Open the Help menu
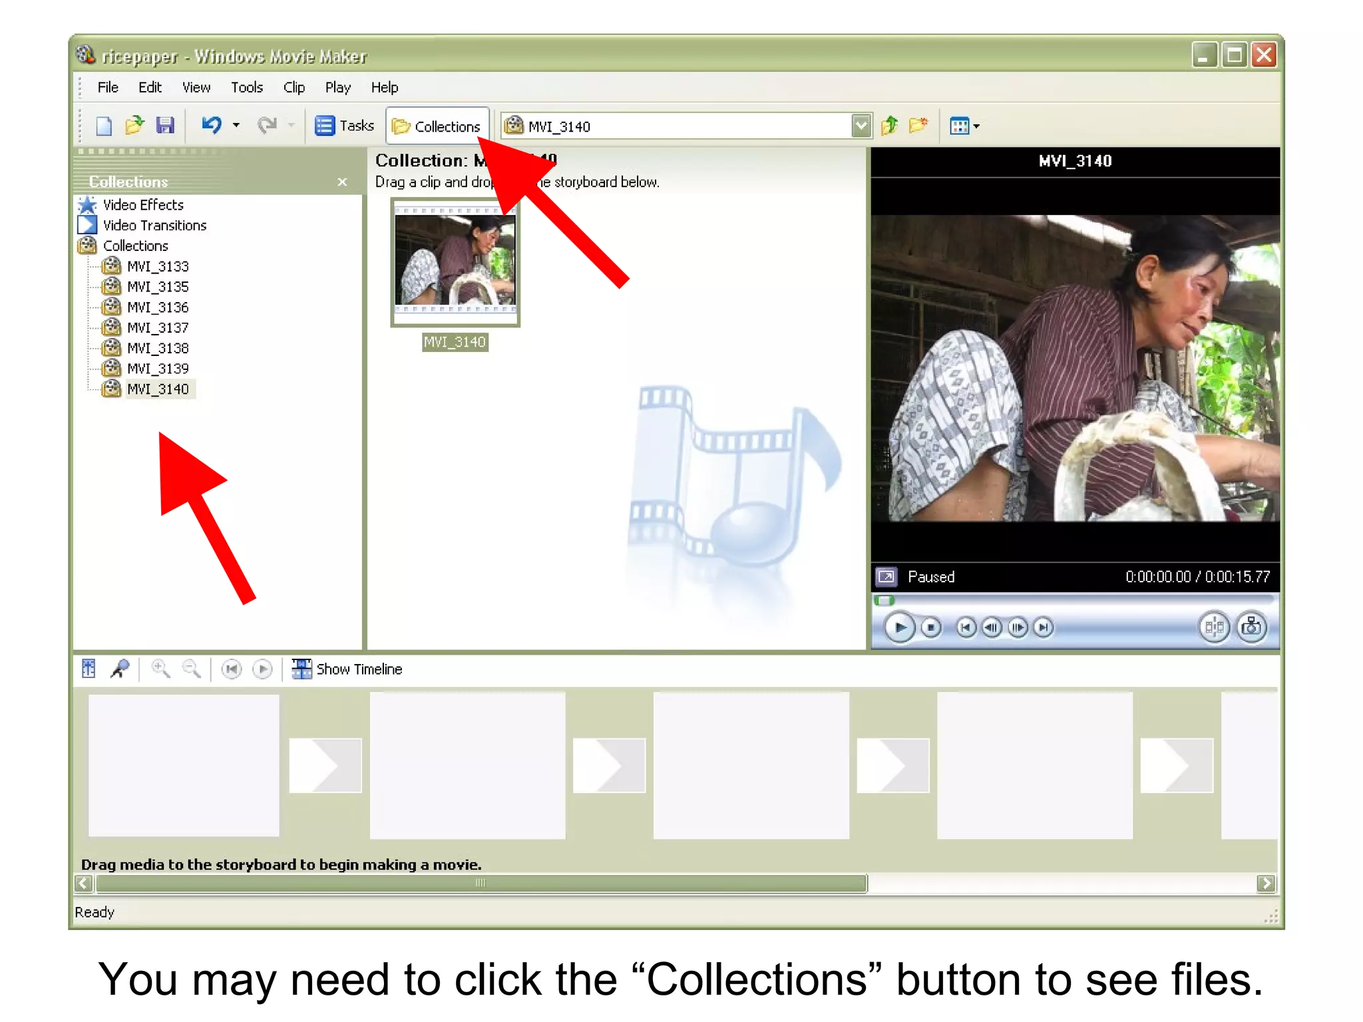 pos(385,87)
